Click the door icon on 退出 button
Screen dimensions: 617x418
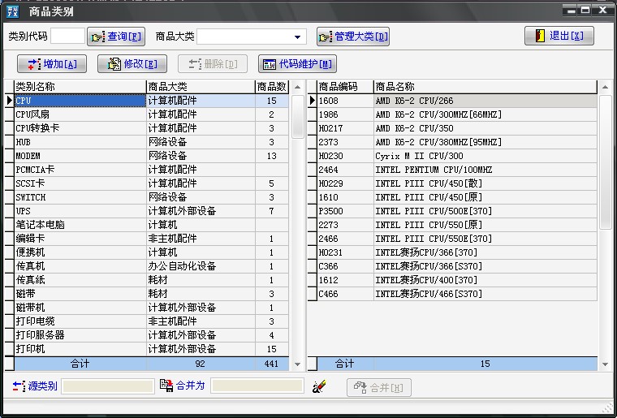540,37
